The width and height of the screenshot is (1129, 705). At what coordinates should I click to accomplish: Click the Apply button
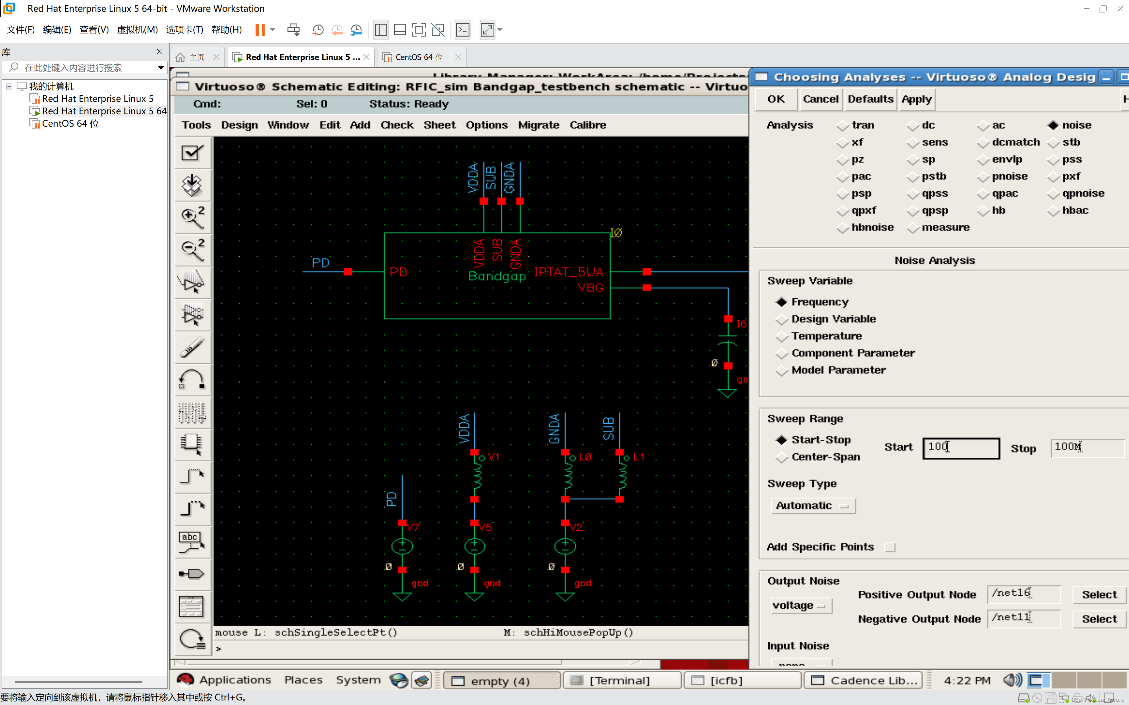916,99
